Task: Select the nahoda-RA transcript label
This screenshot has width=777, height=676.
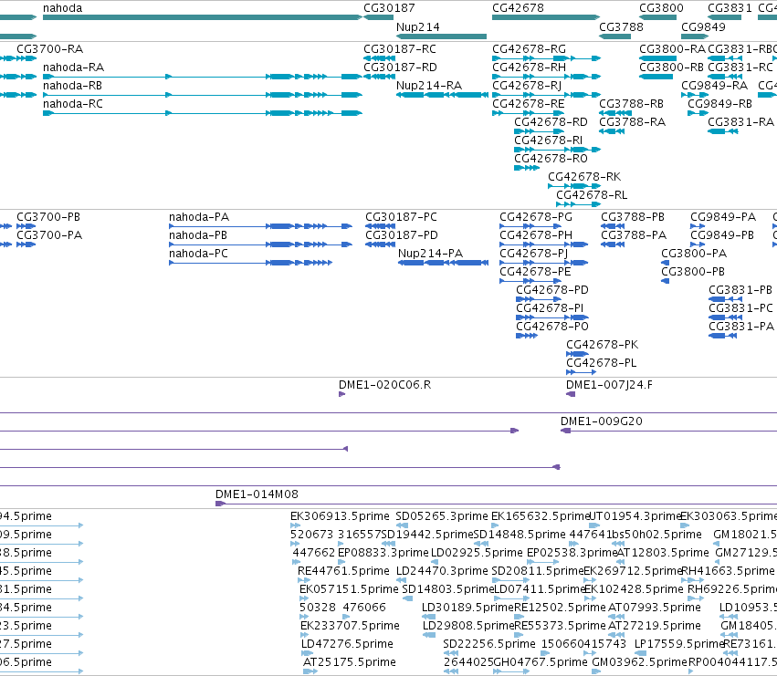Action: pos(73,68)
